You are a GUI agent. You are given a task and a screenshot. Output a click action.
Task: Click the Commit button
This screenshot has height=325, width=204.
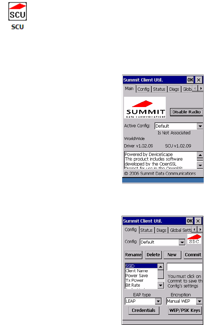[193, 255]
